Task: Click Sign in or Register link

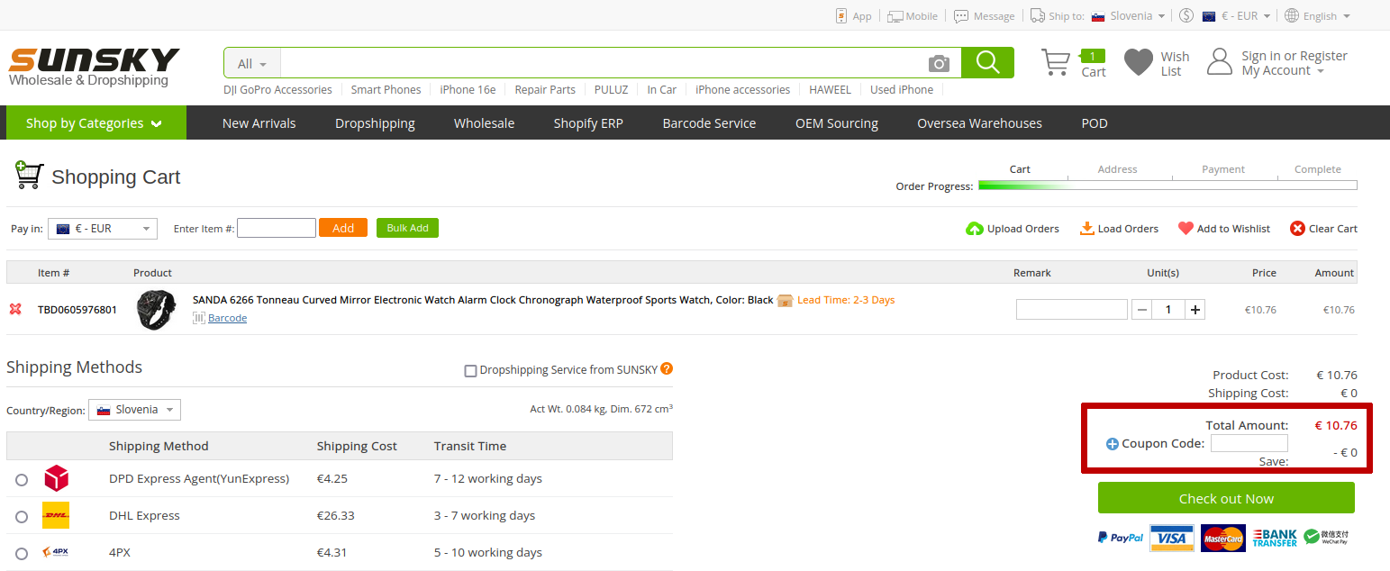Action: pos(1295,56)
